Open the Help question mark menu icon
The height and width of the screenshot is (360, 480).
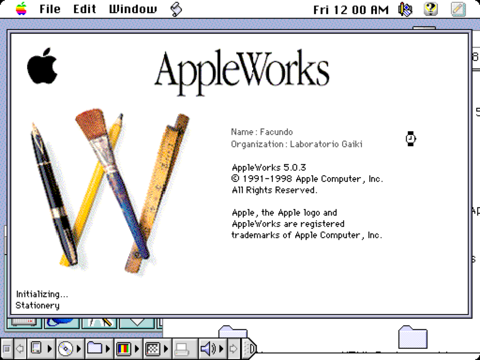(430, 9)
